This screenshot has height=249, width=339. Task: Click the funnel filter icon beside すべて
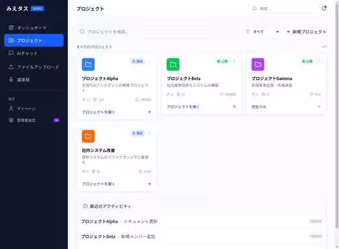pos(248,31)
